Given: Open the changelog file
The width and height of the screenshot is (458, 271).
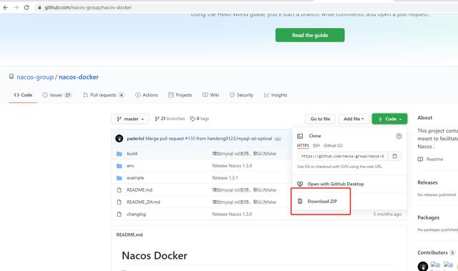Looking at the screenshot, I should [x=137, y=214].
